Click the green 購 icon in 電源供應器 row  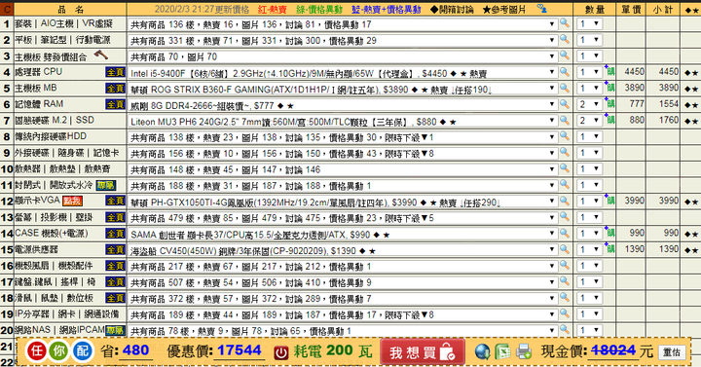click(x=609, y=249)
